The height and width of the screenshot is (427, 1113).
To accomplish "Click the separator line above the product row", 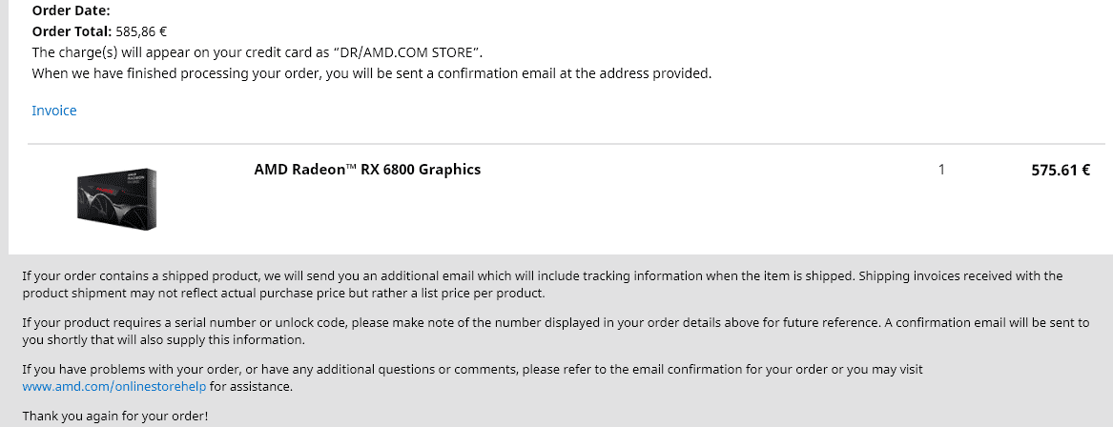I will click(567, 144).
